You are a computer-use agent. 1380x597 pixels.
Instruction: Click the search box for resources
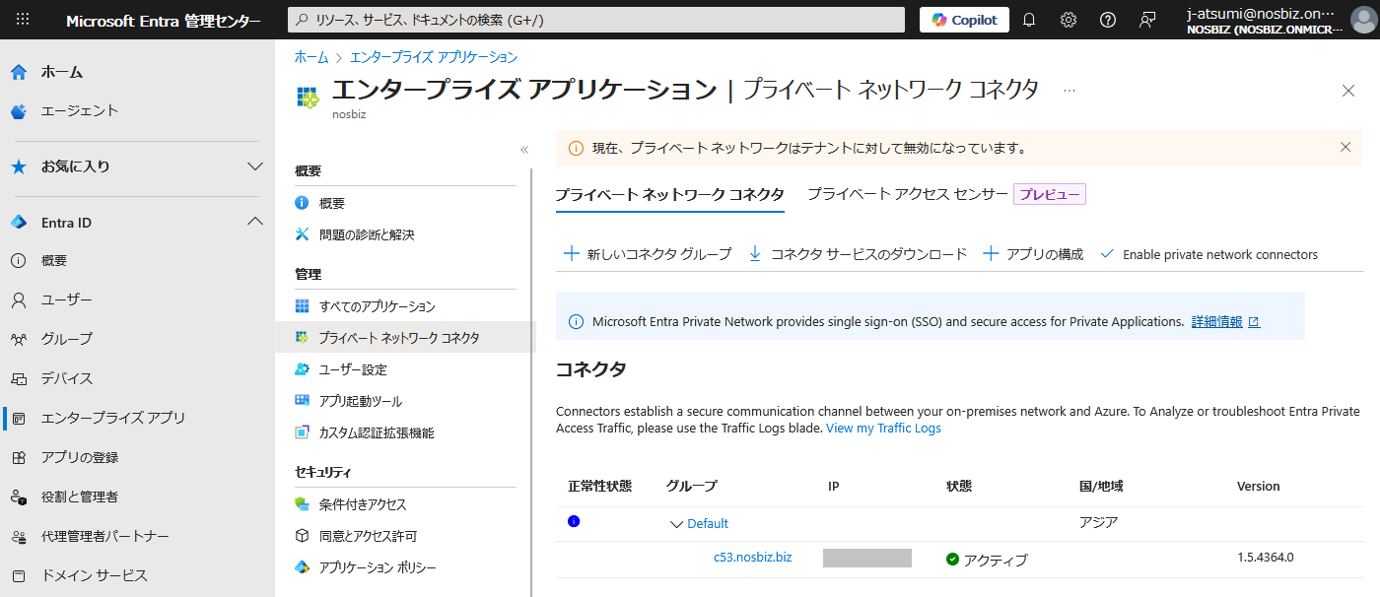tap(595, 20)
